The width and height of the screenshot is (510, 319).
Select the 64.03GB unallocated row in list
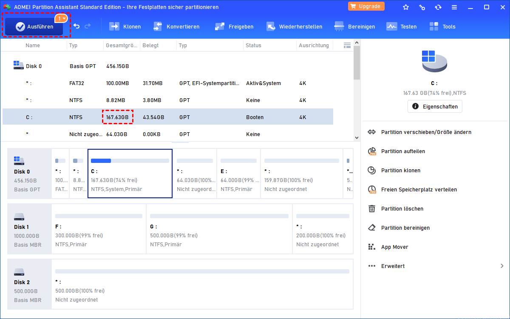click(168, 134)
